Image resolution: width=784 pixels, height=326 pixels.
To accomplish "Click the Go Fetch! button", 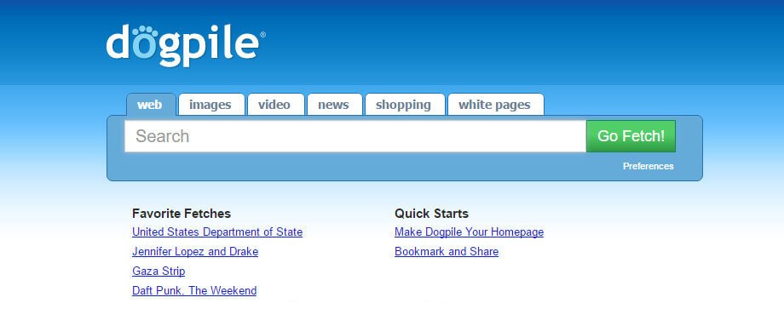I will pyautogui.click(x=631, y=136).
